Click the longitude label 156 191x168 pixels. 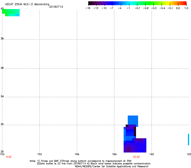point(77,154)
